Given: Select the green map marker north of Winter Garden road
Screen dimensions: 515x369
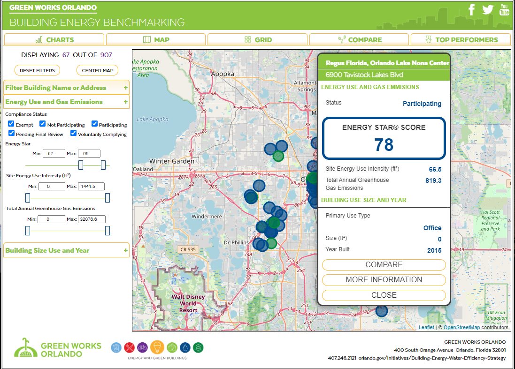Looking at the screenshot, I should (278, 156).
